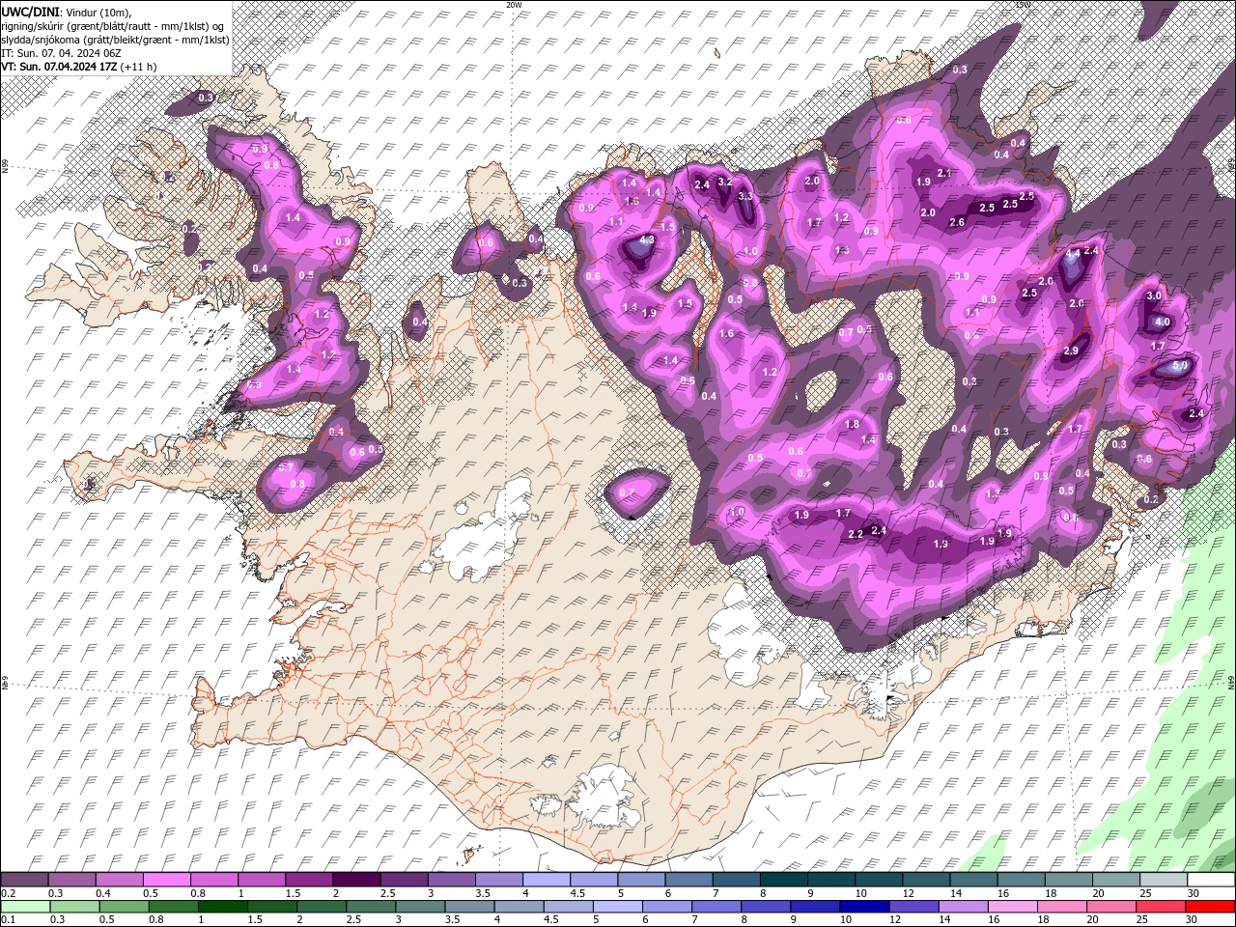Click the 20W longitude label
This screenshot has height=927, width=1236.
(514, 5)
